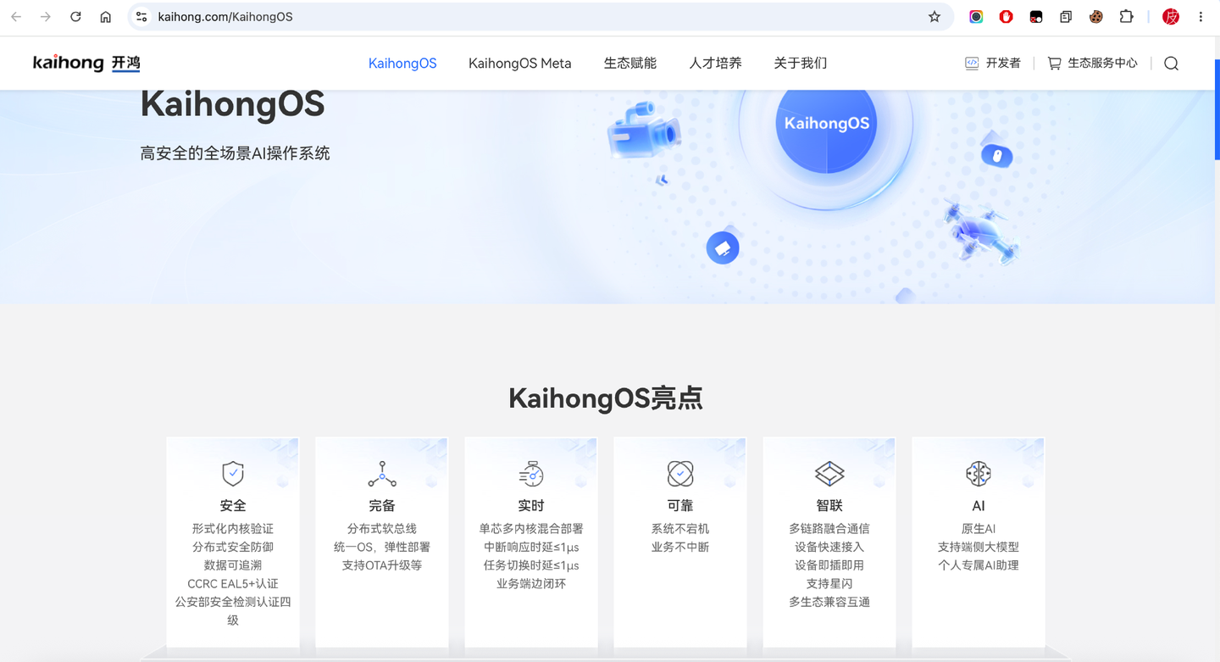Open the site search magnifier icon
The image size is (1220, 662).
tap(1171, 64)
